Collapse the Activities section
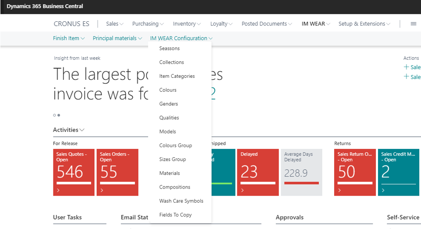421x240 pixels. coord(69,130)
